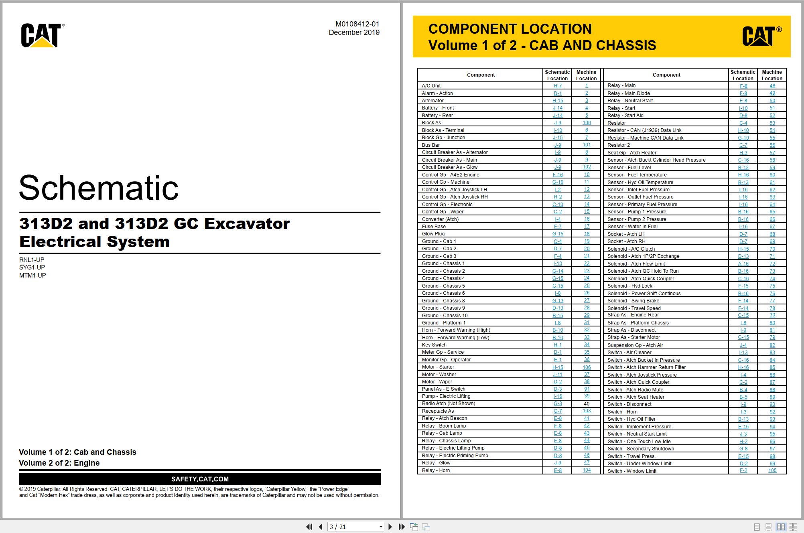Select two-page facing view
Image resolution: width=804 pixels, height=533 pixels.
coord(781,527)
